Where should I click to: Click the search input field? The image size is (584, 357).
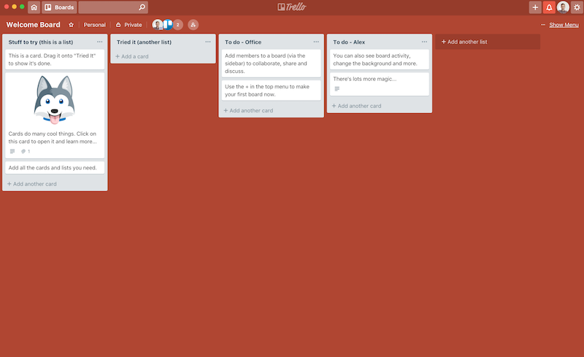113,7
